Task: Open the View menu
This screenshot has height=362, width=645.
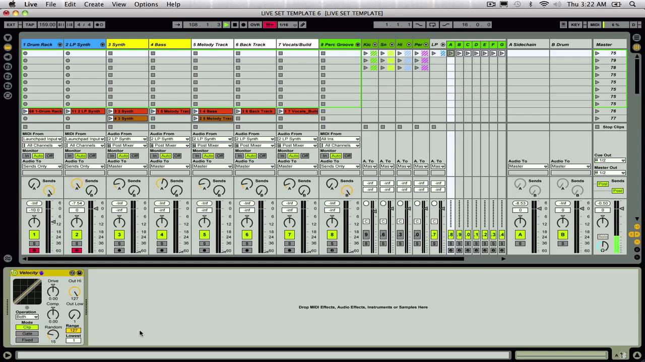Action: coord(119,5)
